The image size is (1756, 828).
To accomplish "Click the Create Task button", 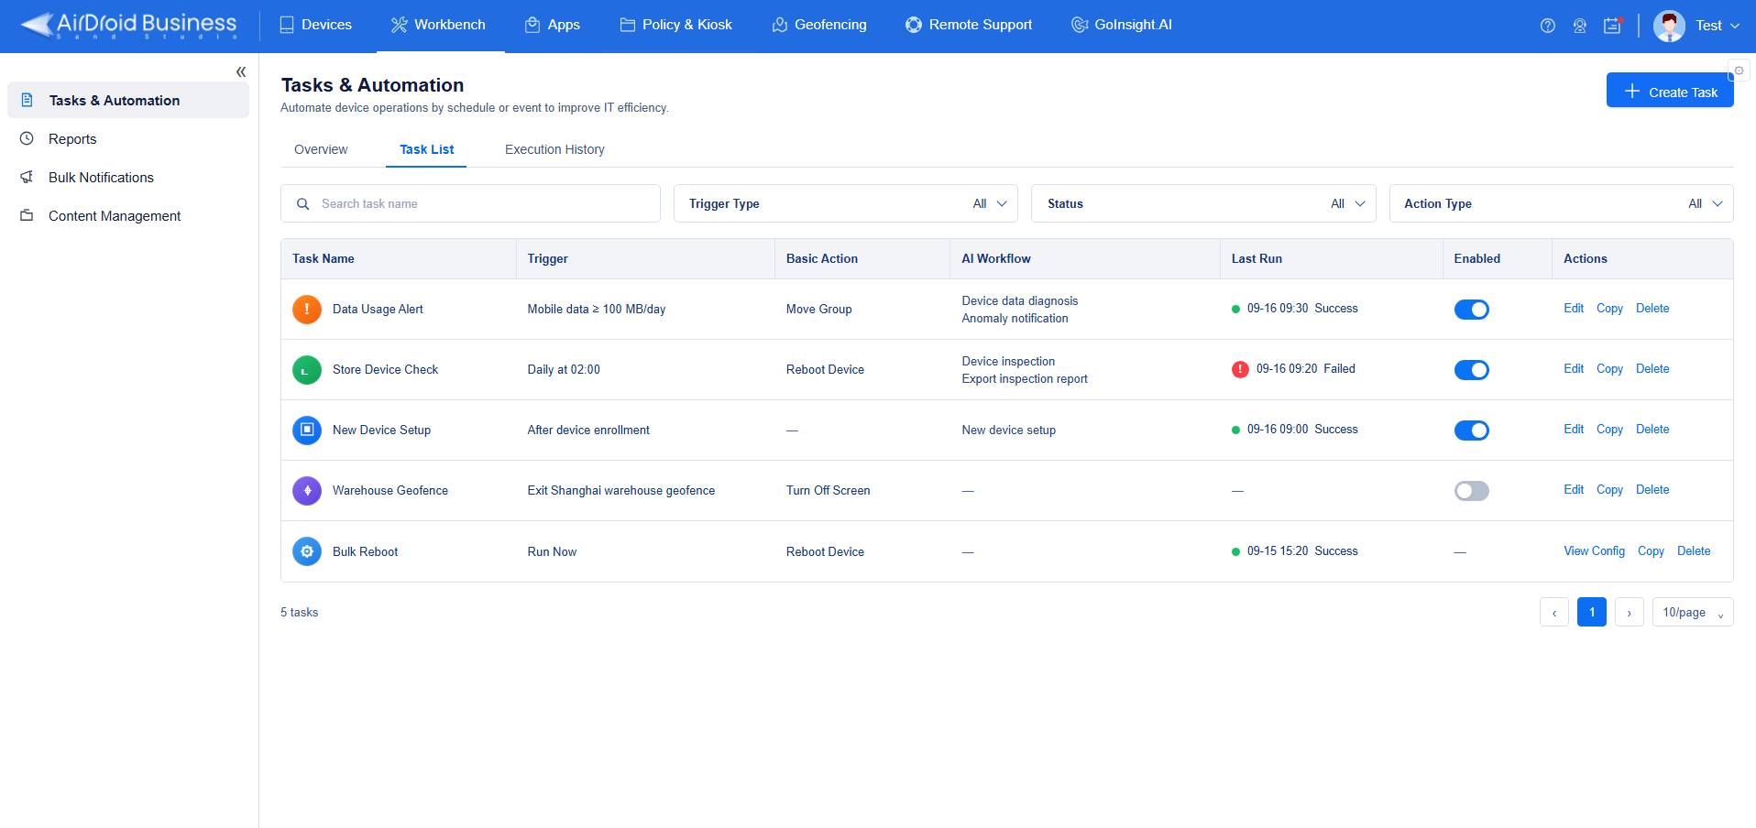I will [1670, 91].
